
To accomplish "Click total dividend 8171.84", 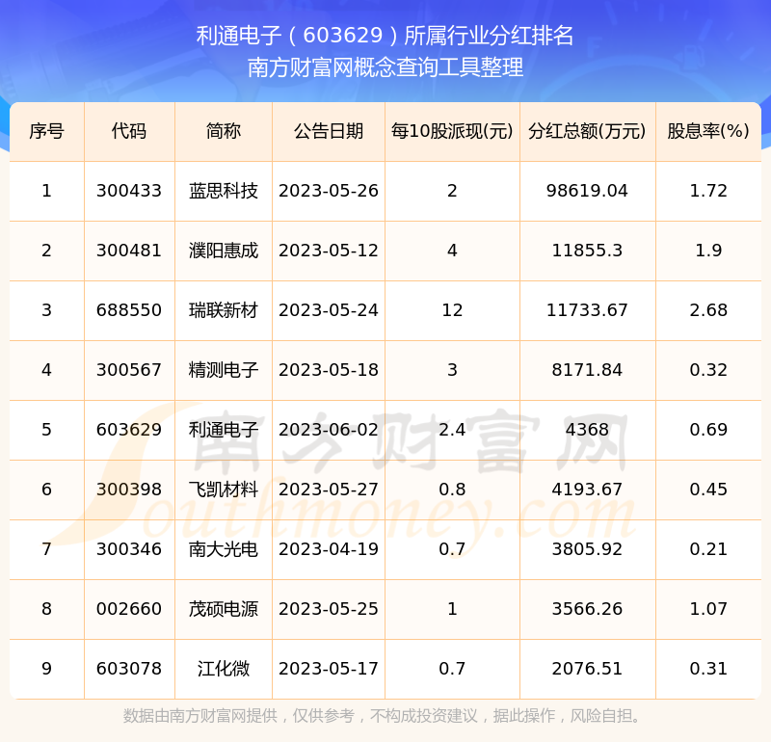I will pos(587,370).
